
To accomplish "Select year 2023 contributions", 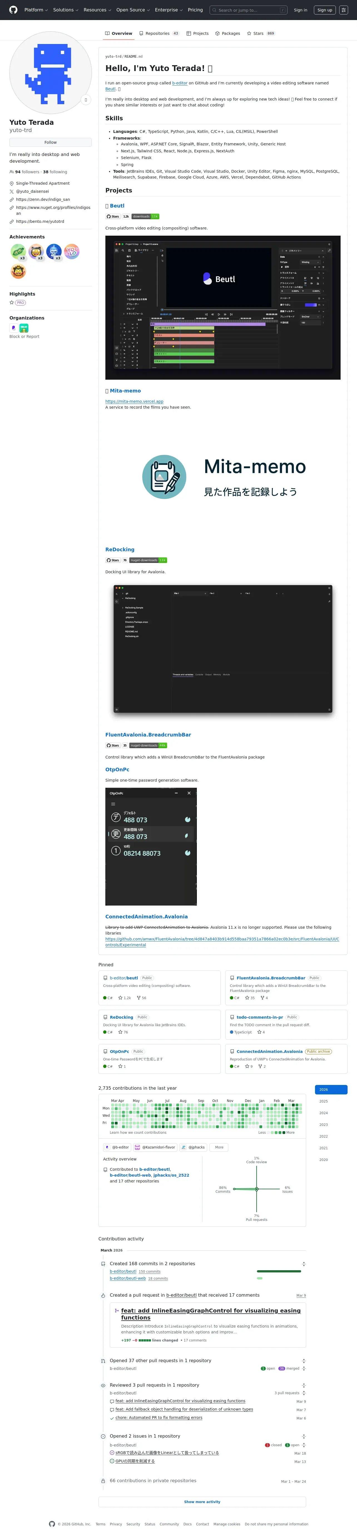I will (331, 1125).
